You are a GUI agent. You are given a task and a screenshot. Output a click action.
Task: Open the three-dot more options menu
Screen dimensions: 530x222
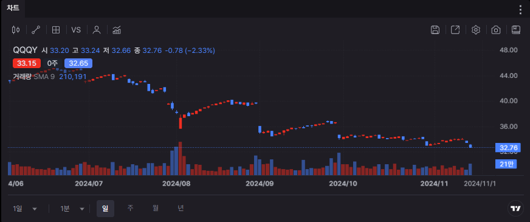[520, 10]
